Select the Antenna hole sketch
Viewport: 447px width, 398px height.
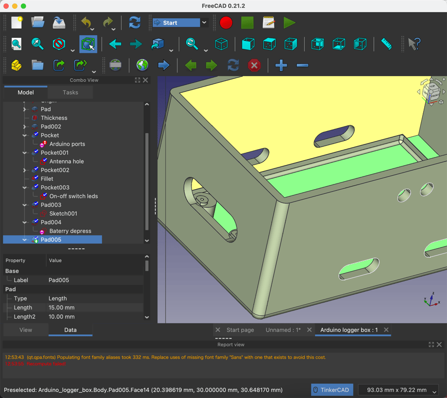click(x=66, y=161)
